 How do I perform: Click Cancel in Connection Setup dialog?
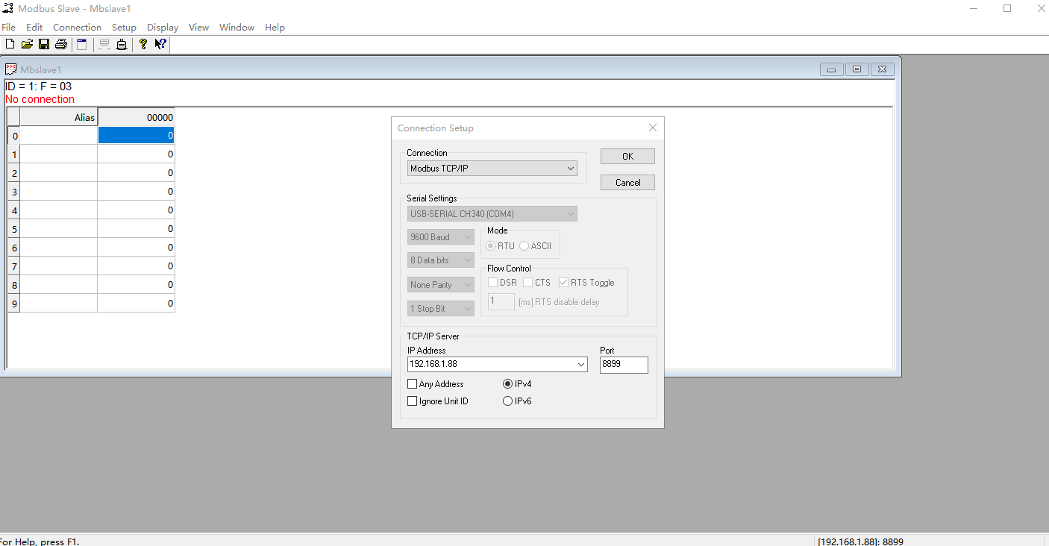pos(627,183)
